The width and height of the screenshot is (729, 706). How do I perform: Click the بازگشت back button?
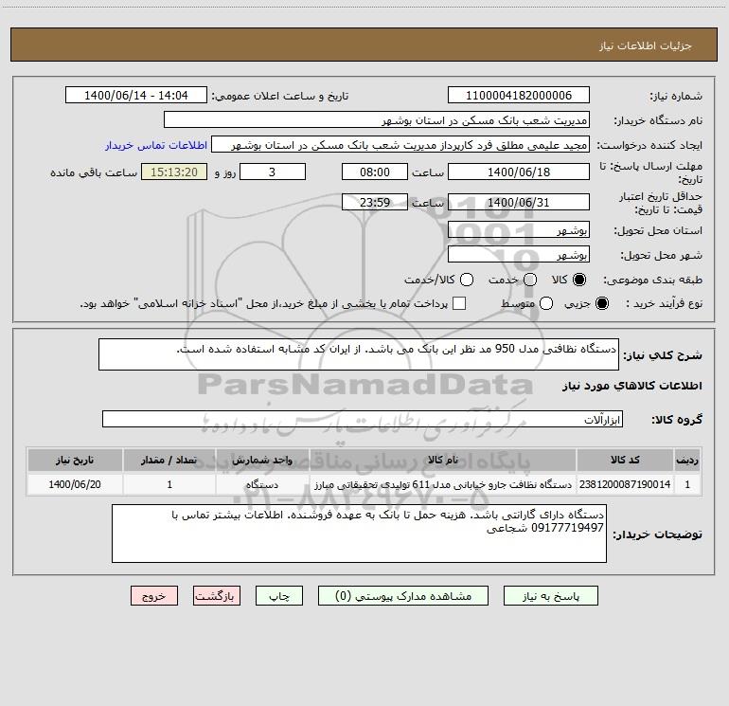coord(217,596)
